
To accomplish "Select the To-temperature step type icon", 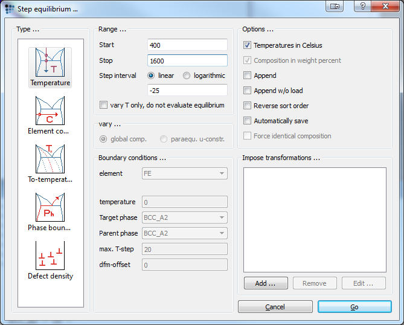I will click(50, 159).
